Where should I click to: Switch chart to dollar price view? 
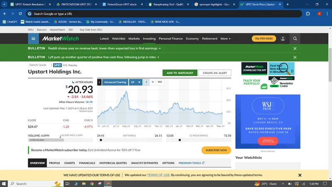(146, 82)
